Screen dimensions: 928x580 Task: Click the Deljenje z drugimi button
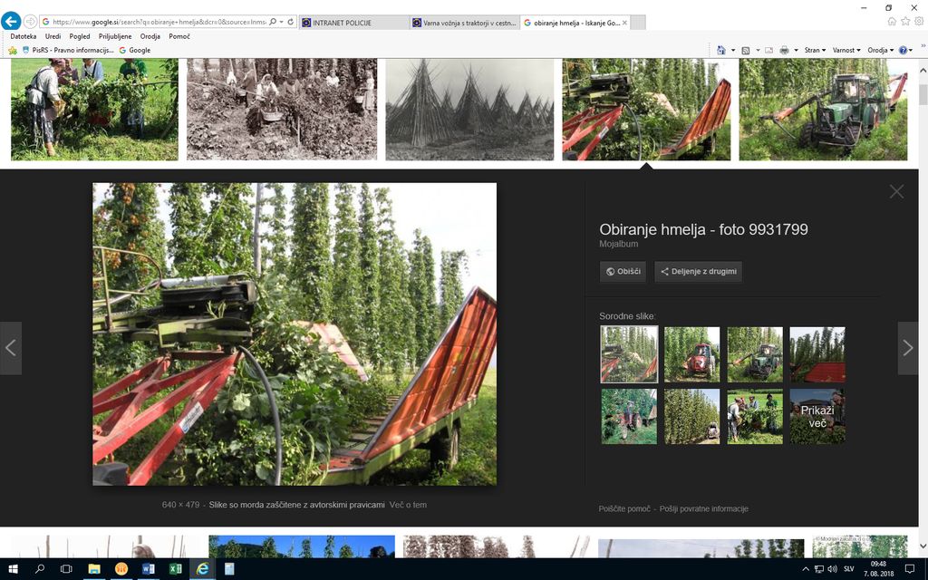698,271
